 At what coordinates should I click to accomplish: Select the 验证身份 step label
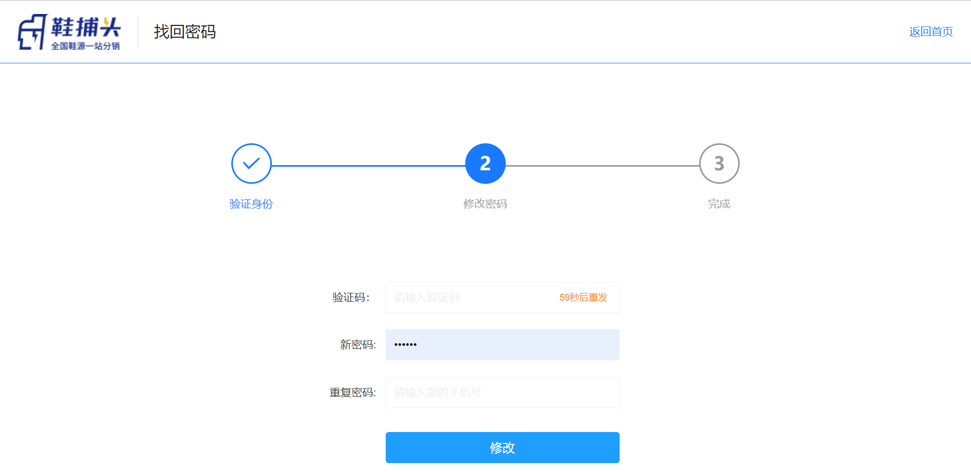click(x=252, y=204)
